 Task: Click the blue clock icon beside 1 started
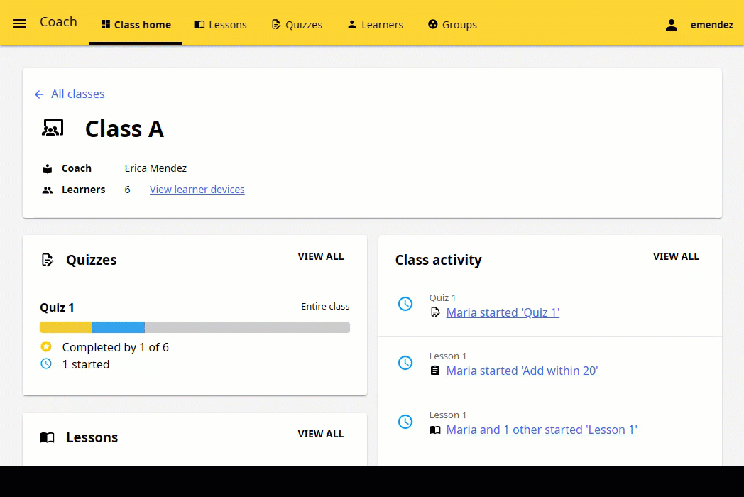[46, 364]
